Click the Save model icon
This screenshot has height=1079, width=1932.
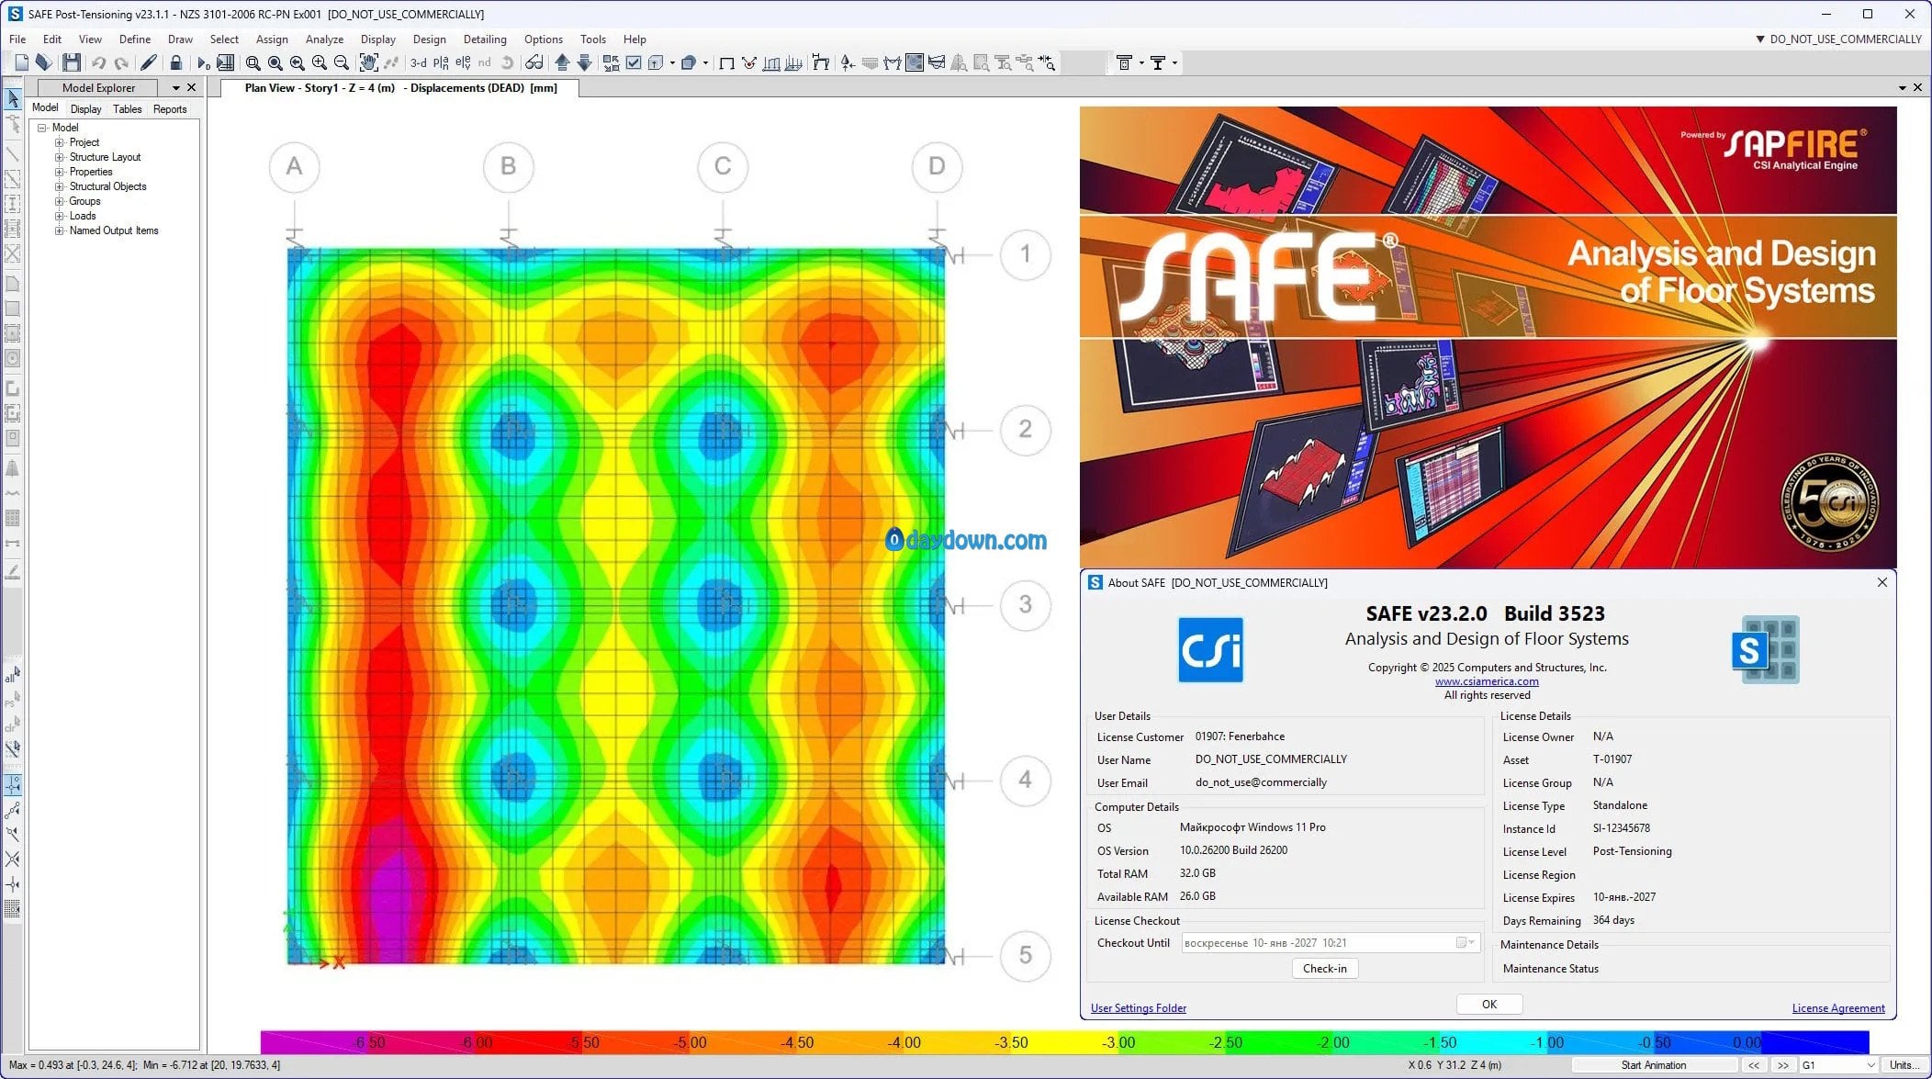(x=72, y=62)
